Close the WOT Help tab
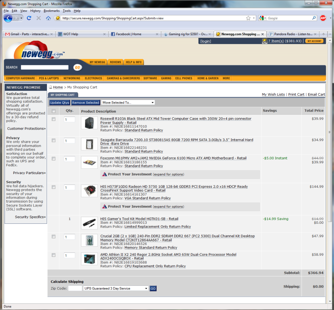This screenshot has height=310, width=334. click(104, 34)
